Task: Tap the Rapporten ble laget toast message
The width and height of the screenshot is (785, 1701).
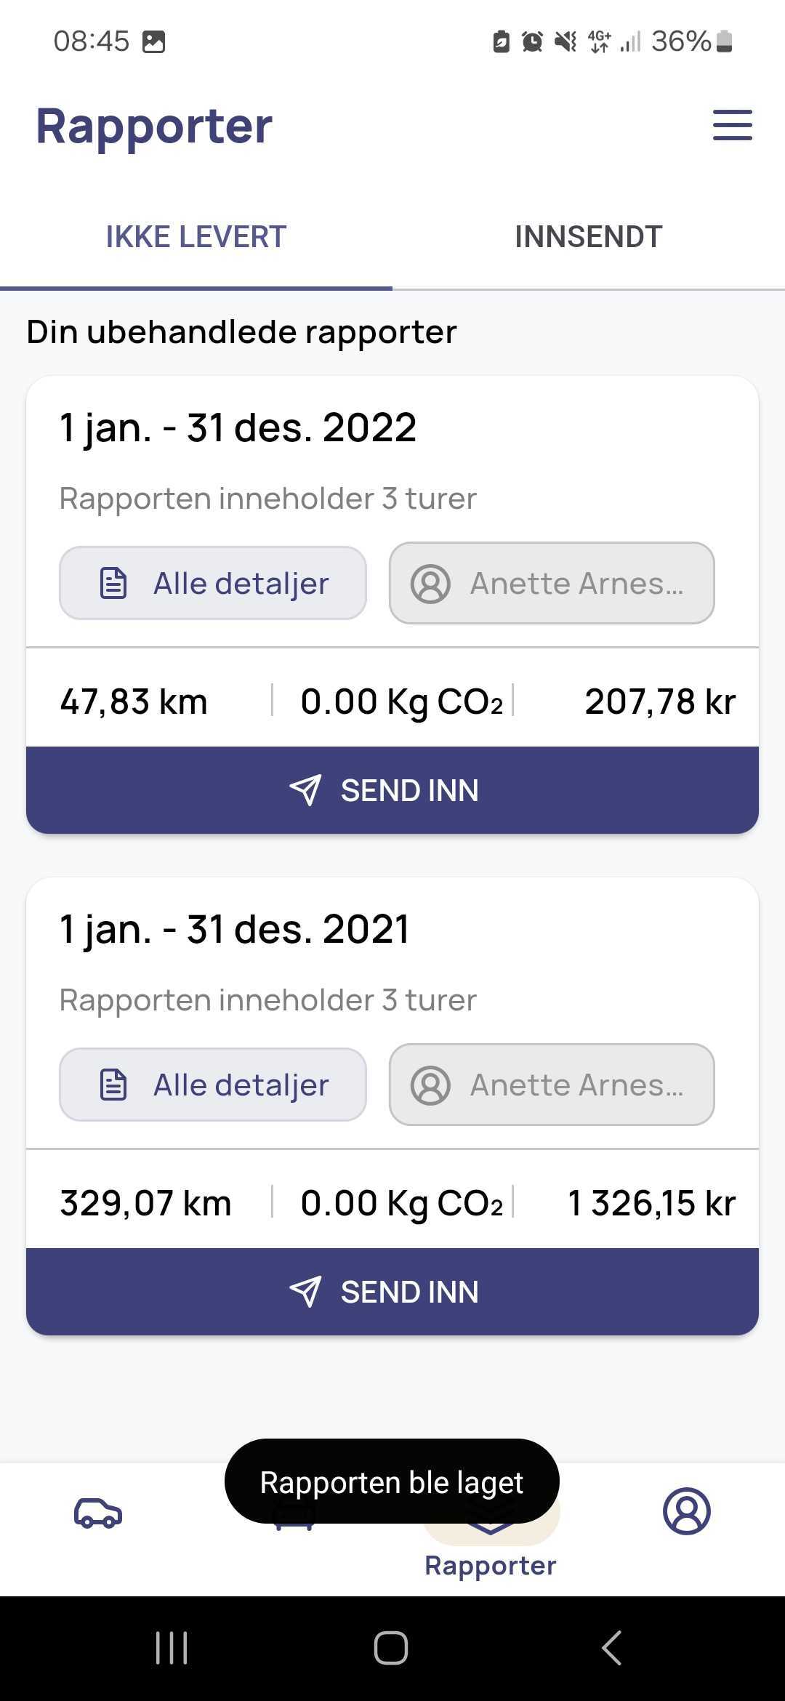Action: click(x=392, y=1482)
